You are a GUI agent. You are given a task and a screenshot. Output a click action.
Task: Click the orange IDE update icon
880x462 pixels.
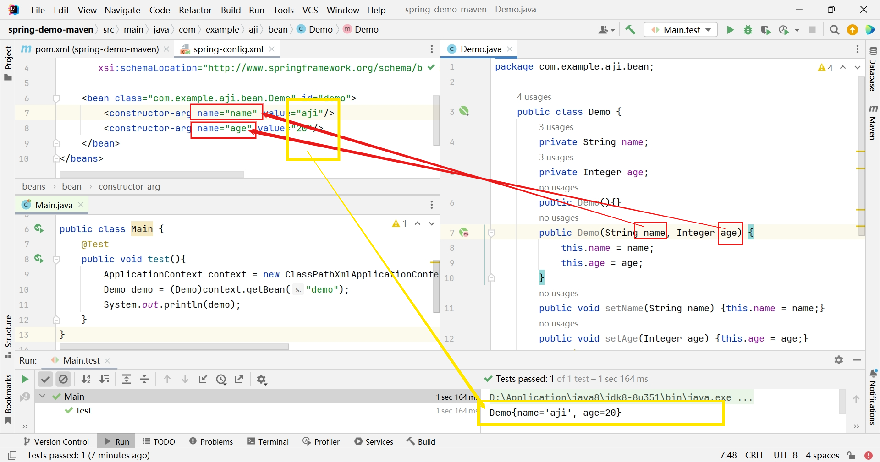[852, 30]
